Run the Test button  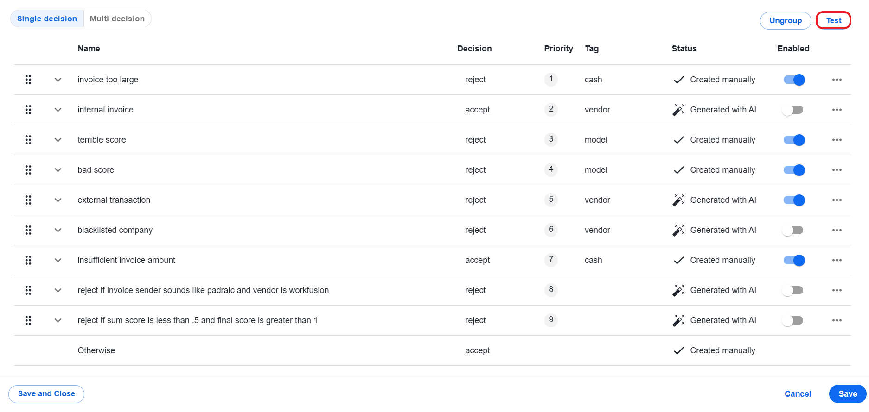click(833, 20)
